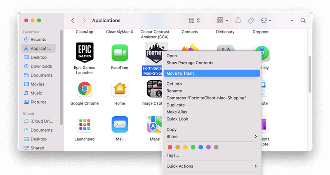
Task: Select the Image Capture app icon
Action: click(154, 89)
